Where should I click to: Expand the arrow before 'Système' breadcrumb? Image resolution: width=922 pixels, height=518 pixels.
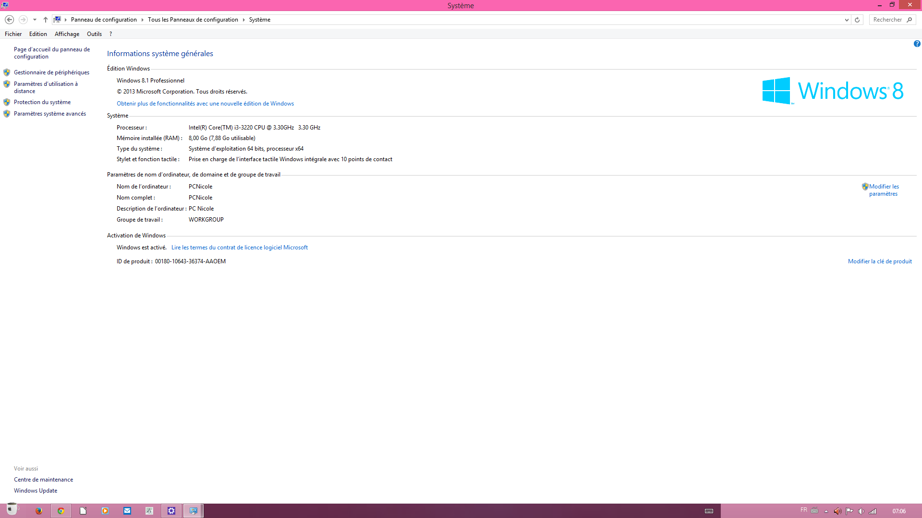pyautogui.click(x=243, y=20)
